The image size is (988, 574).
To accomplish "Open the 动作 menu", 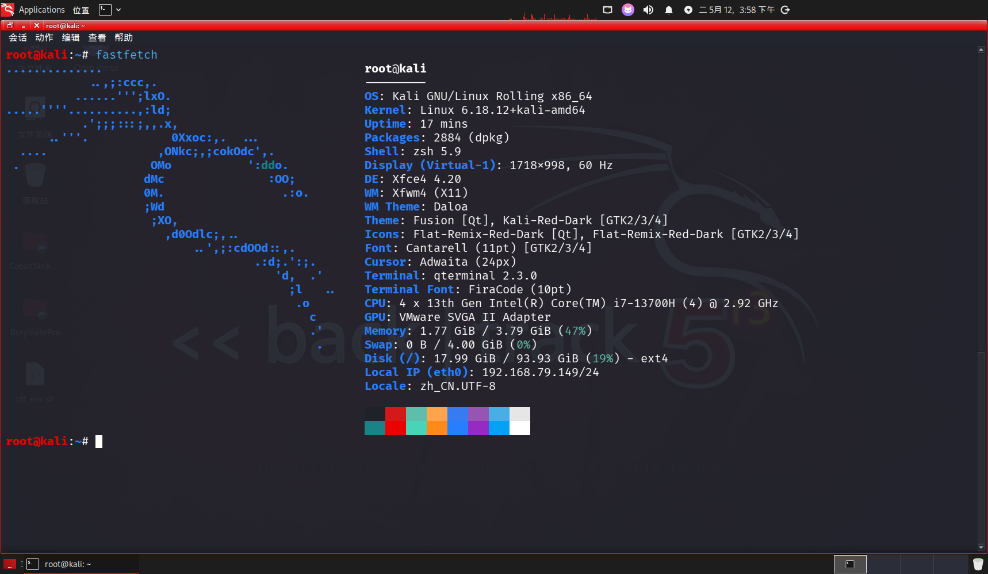I will pos(44,38).
